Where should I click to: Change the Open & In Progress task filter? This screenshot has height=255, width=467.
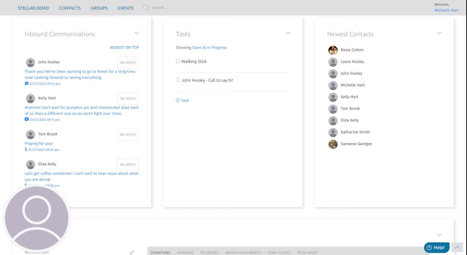pyautogui.click(x=209, y=47)
